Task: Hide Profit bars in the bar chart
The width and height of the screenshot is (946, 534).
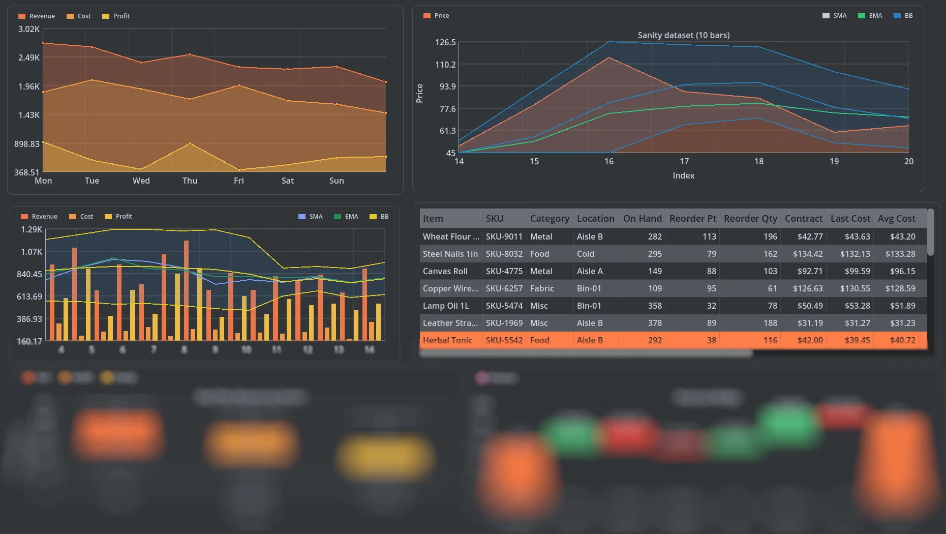Action: coord(118,217)
